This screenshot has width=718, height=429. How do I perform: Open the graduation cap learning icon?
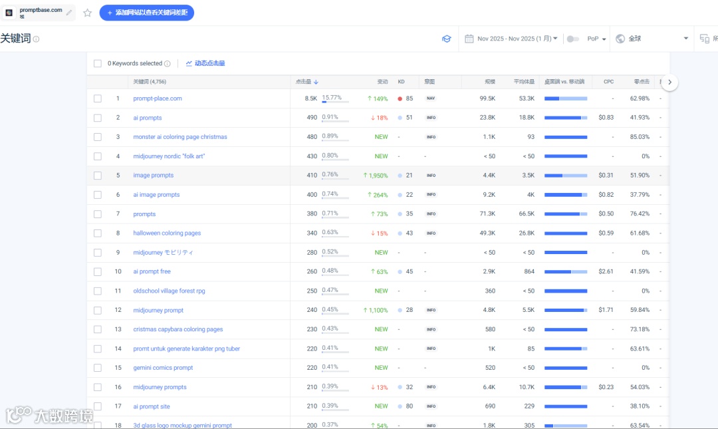(x=447, y=39)
